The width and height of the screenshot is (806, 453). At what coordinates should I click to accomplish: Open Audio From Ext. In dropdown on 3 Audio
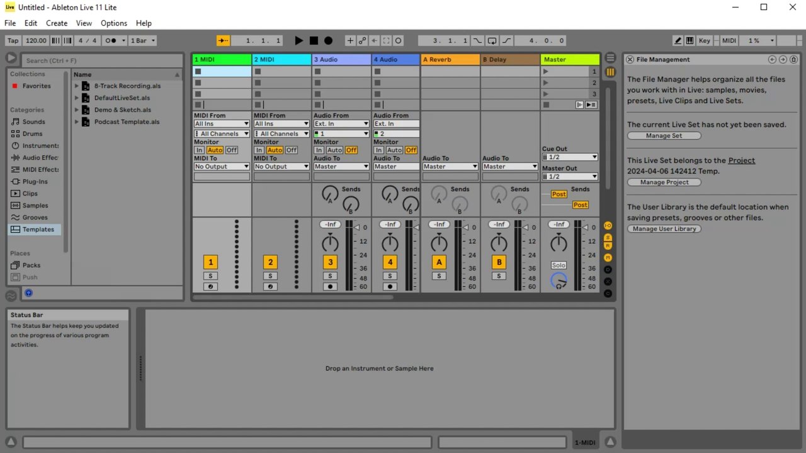341,124
